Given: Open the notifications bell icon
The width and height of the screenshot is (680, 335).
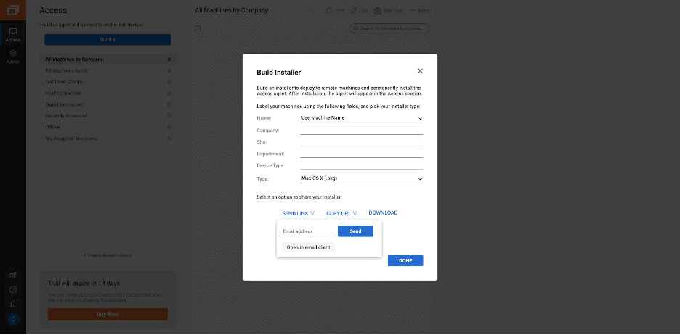Looking at the screenshot, I should pyautogui.click(x=13, y=304).
